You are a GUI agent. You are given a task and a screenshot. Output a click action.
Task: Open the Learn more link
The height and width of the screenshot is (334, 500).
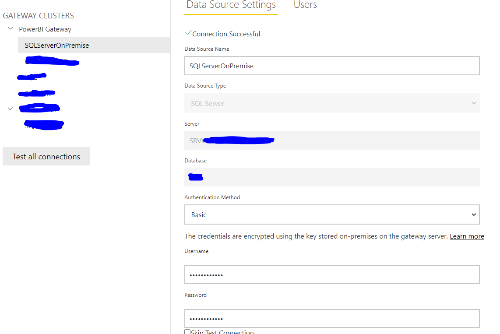[467, 236]
